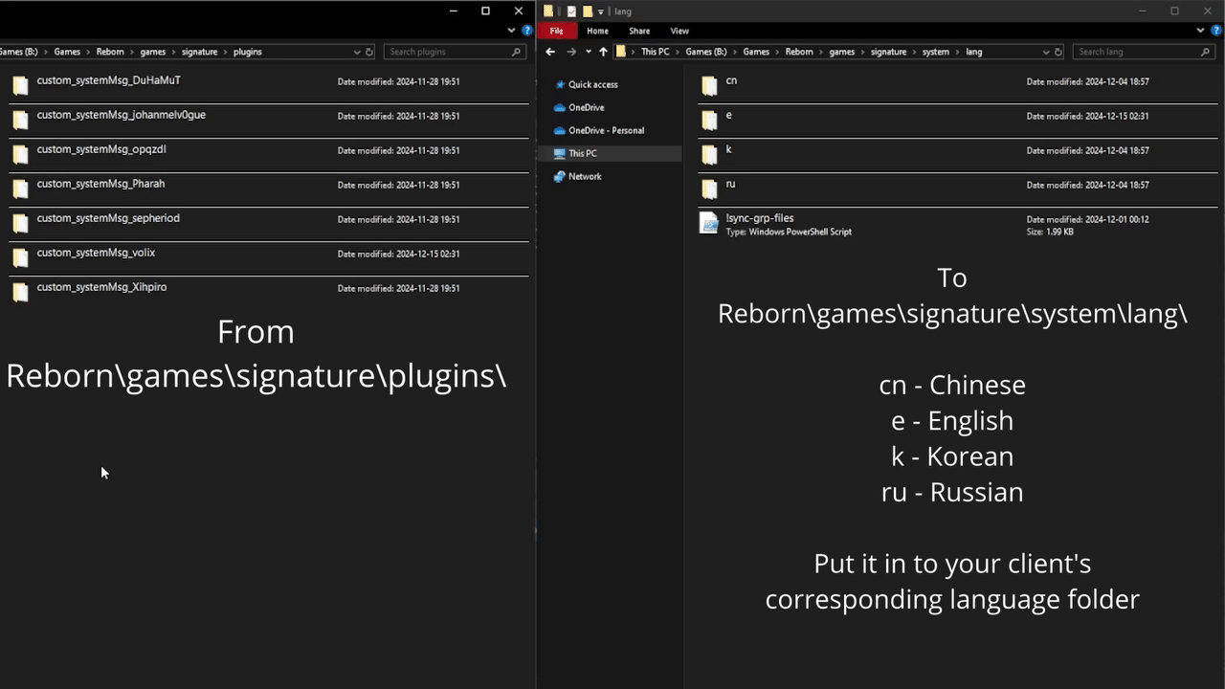Screen dimensions: 1225x689
Task: Open the custom_systemMsg_DuHaMuT folder icon
Action: (x=20, y=86)
